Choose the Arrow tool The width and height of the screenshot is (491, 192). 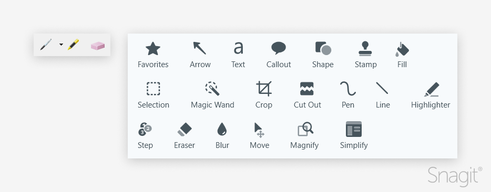tap(200, 55)
